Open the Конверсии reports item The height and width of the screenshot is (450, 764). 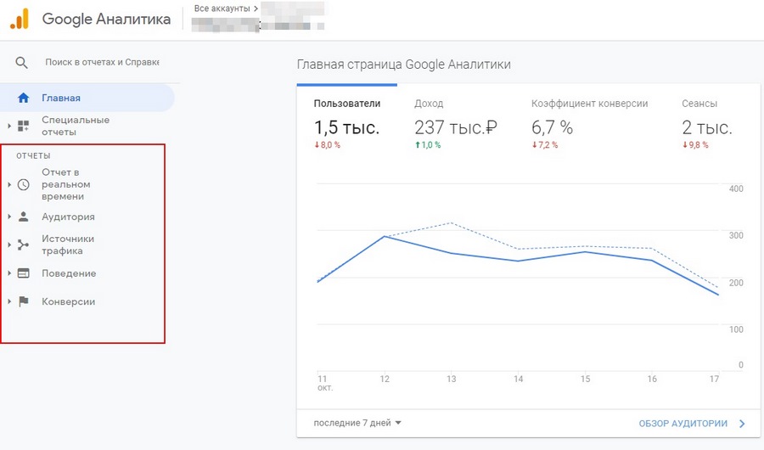click(x=68, y=301)
